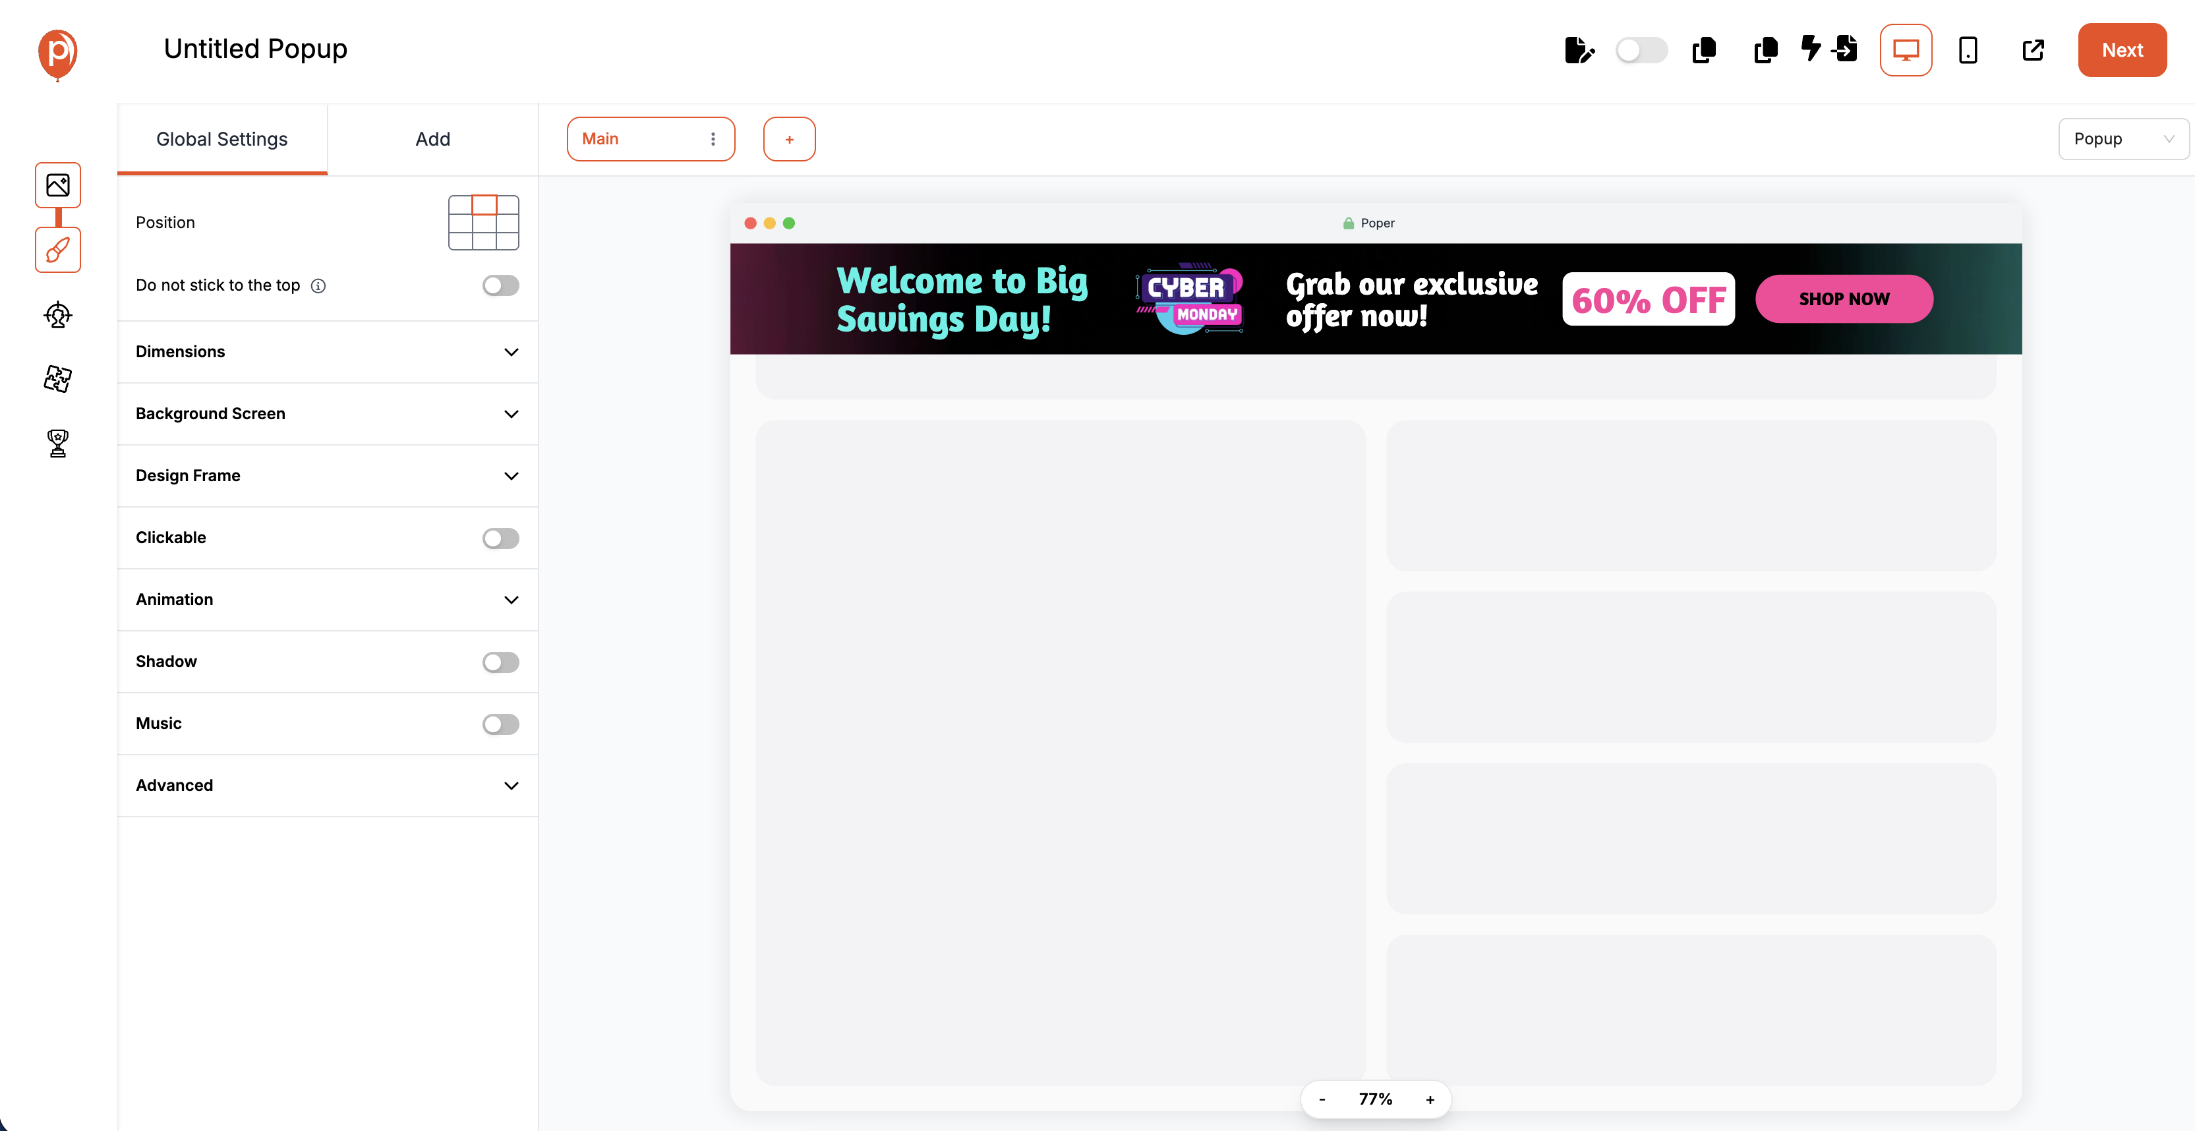2195x1131 pixels.
Task: Turn on the Clickable toggle
Action: pos(500,538)
